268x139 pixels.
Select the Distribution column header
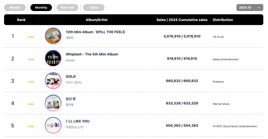[223, 20]
